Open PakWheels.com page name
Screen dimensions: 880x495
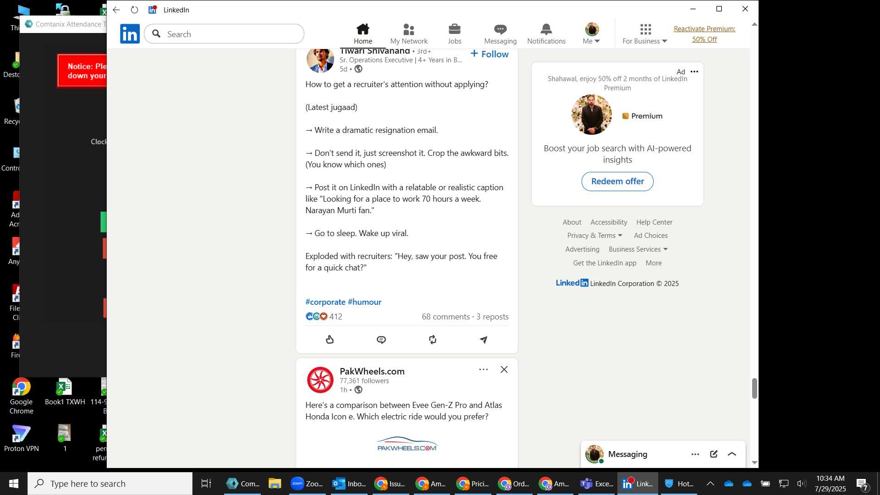point(372,371)
